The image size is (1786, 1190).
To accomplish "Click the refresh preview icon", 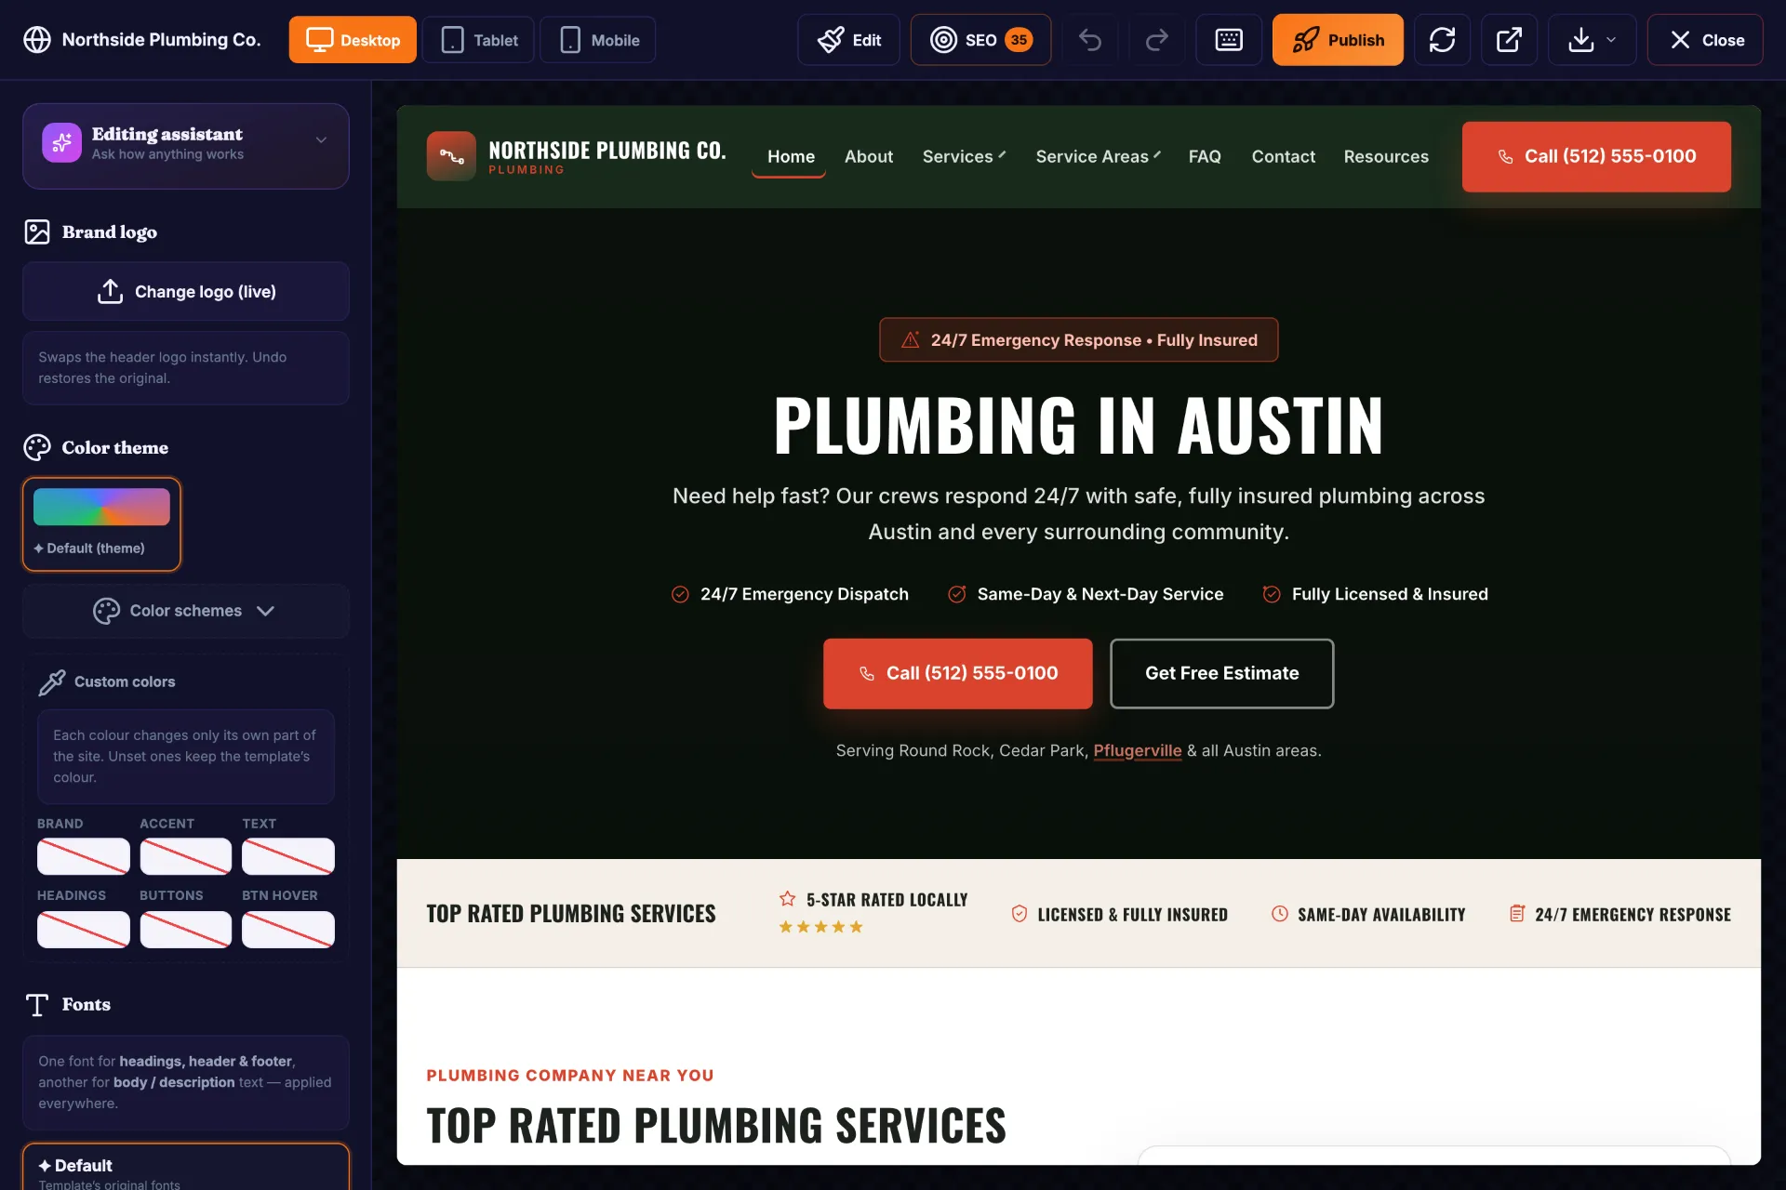I will tap(1442, 40).
